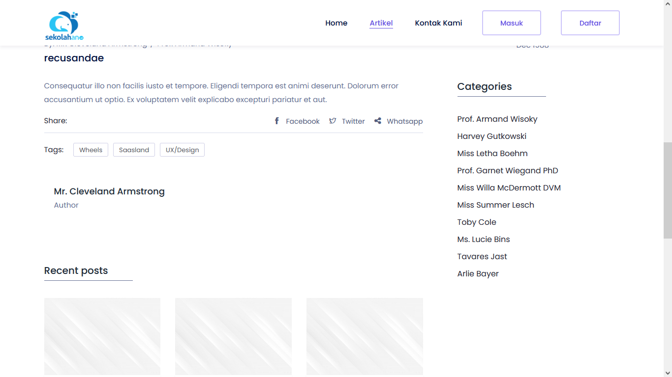Open the Home menu item
Screen dimensions: 672x377
tap(336, 23)
